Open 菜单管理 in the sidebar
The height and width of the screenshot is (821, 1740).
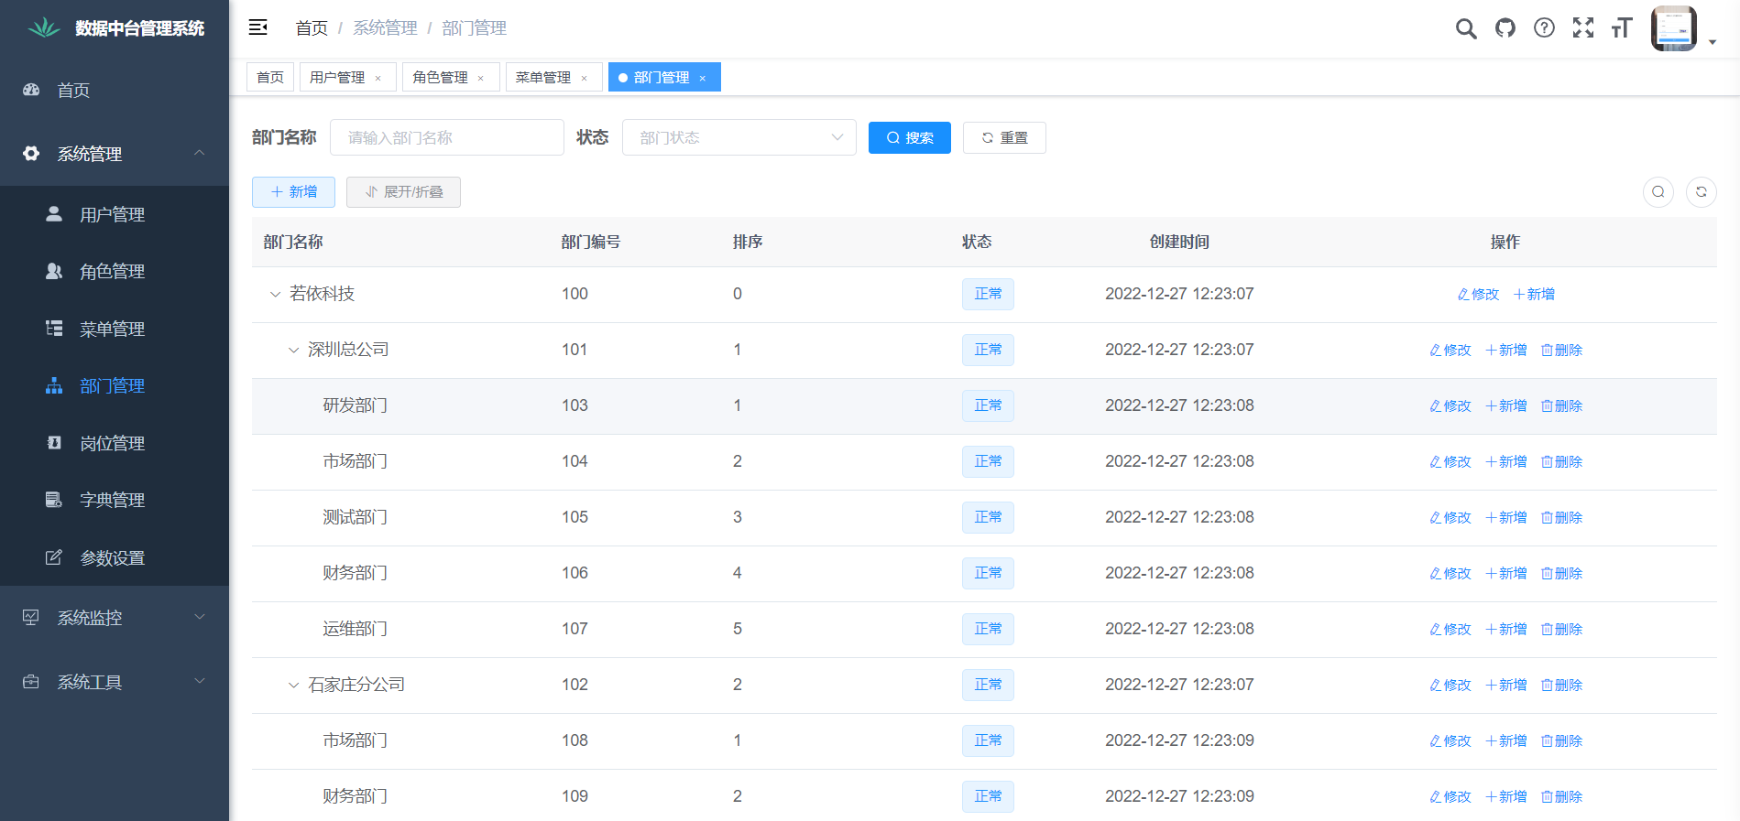click(x=115, y=329)
